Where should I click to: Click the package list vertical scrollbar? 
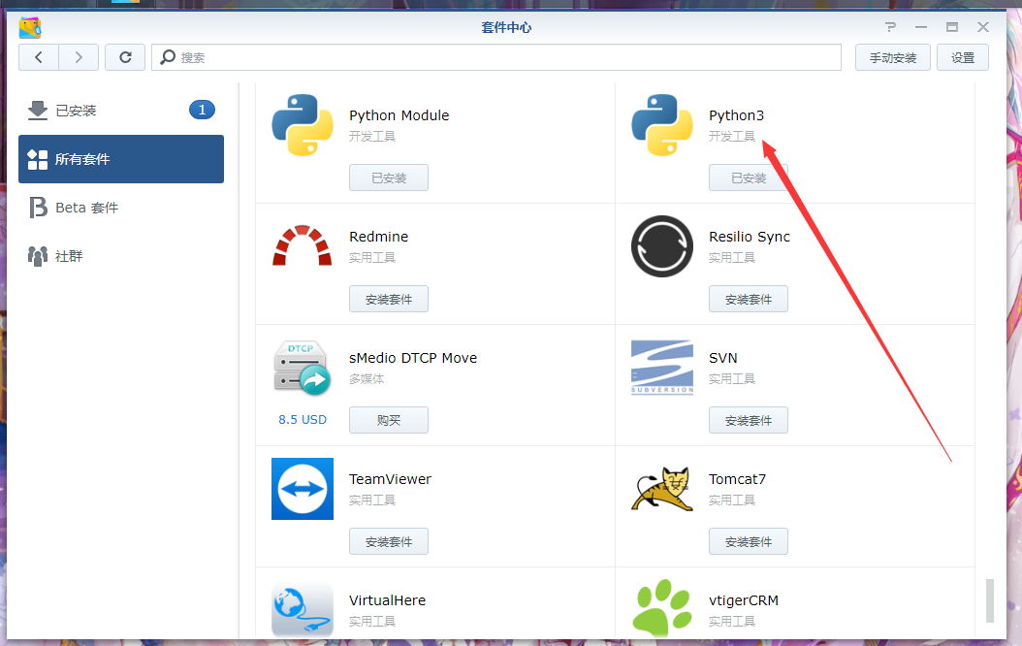pyautogui.click(x=989, y=600)
